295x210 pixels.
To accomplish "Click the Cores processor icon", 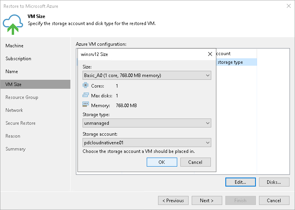I will pyautogui.click(x=85, y=85).
